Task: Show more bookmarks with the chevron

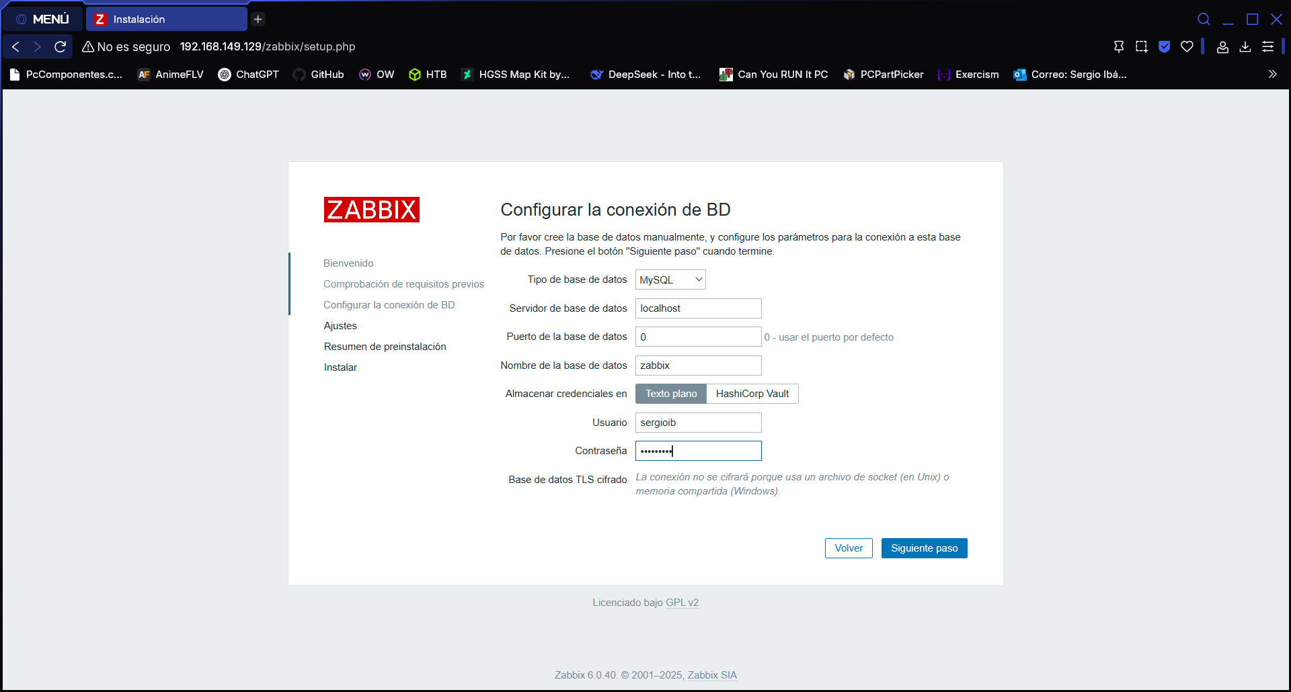Action: [x=1272, y=74]
